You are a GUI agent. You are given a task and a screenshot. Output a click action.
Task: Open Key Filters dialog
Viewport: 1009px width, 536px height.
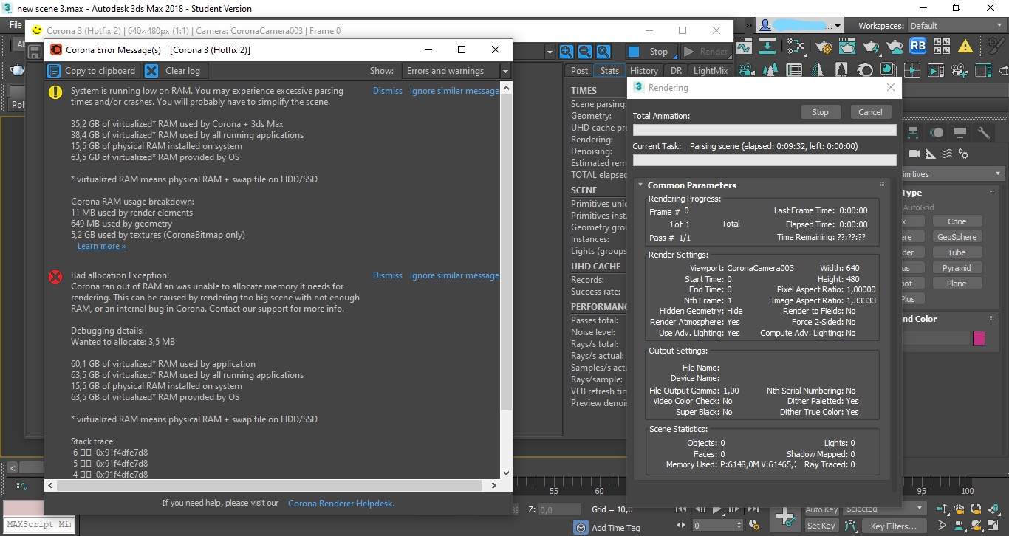(893, 526)
